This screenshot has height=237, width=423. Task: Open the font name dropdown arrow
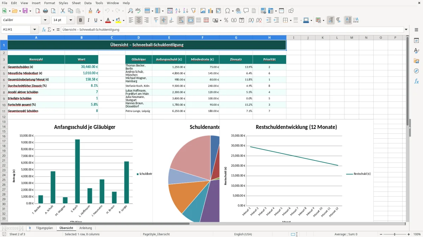point(45,20)
